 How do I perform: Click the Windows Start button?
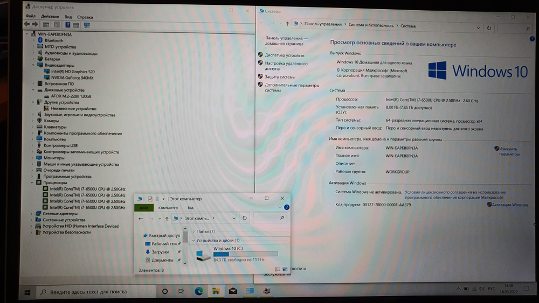27,292
